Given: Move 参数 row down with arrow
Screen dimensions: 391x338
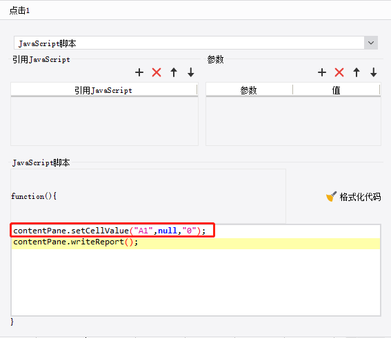Looking at the screenshot, I should (374, 72).
